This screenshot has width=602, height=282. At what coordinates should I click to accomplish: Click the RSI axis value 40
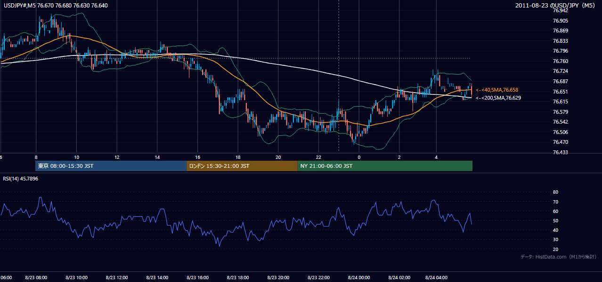click(555, 230)
